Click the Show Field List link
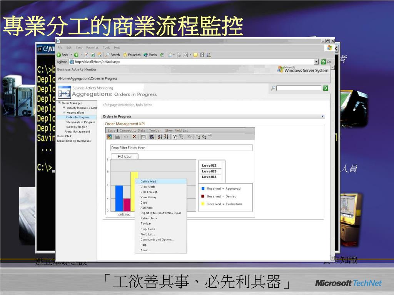394x295 pixels. (176, 131)
